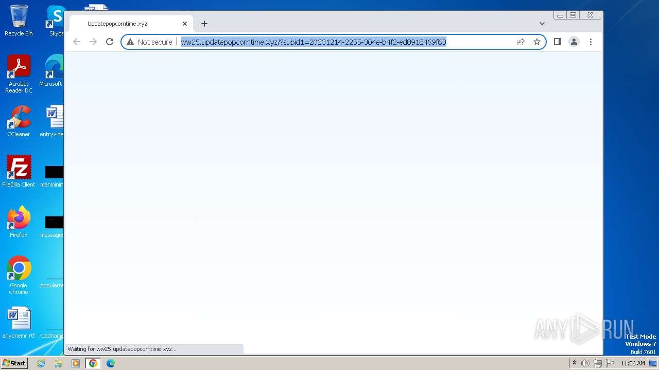
Task: Bookmark this tab with the star
Action: coord(537,42)
